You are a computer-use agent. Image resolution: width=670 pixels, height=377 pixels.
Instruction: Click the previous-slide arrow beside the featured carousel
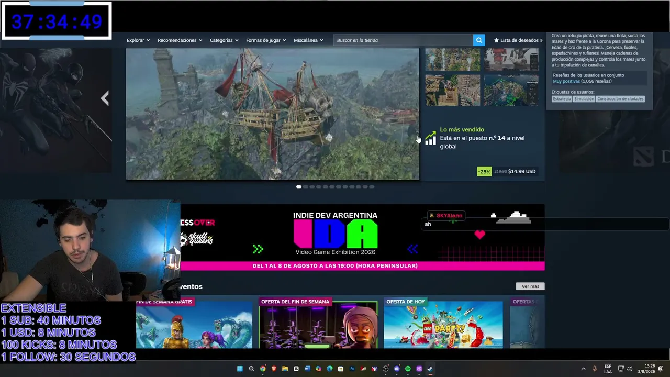click(x=105, y=98)
